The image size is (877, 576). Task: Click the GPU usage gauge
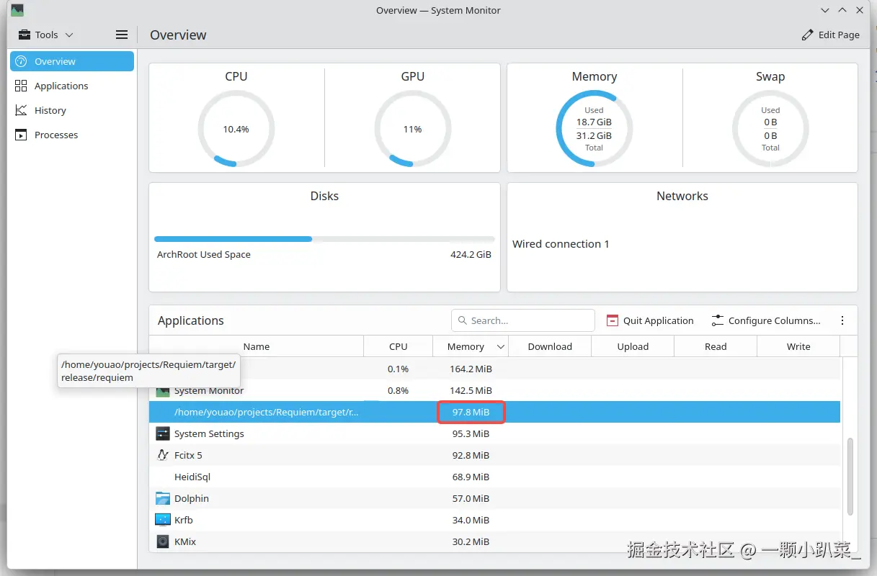click(413, 129)
